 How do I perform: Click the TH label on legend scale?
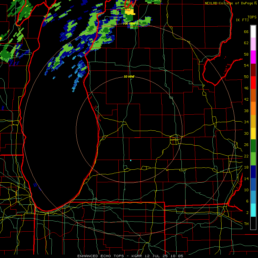246,224
